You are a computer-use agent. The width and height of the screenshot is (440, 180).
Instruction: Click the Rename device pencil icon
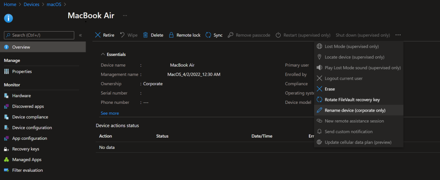pyautogui.click(x=319, y=110)
